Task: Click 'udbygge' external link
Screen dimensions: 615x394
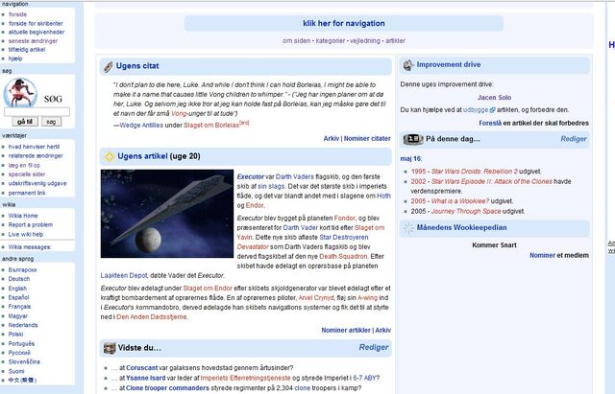Action: click(x=479, y=110)
